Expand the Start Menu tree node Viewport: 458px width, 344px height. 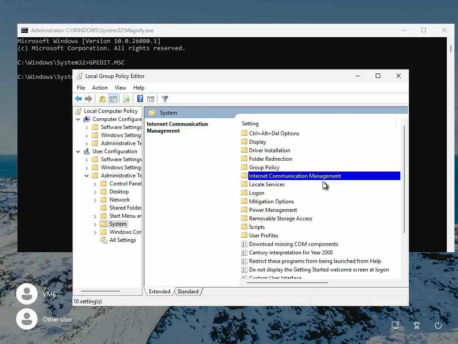coord(95,216)
